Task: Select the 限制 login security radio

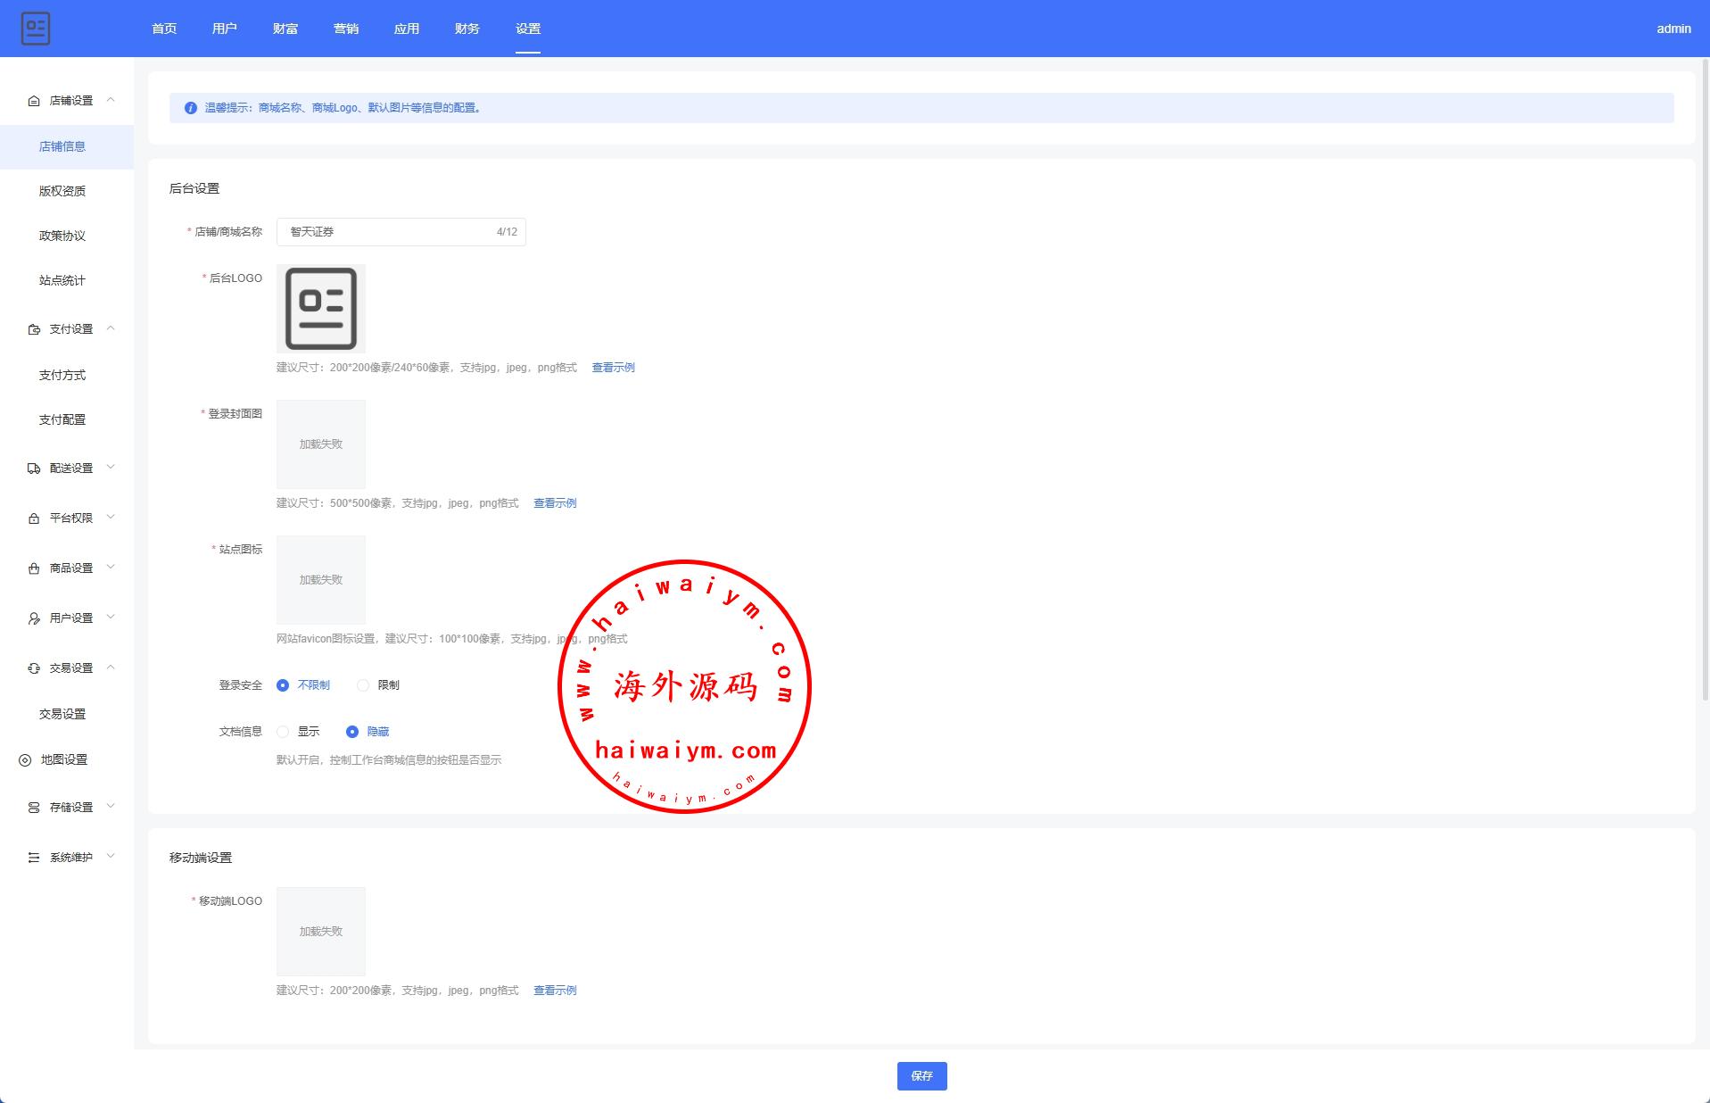Action: [x=363, y=685]
